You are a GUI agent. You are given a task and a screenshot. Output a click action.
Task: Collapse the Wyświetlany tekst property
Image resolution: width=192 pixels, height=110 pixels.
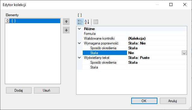pos(79,58)
